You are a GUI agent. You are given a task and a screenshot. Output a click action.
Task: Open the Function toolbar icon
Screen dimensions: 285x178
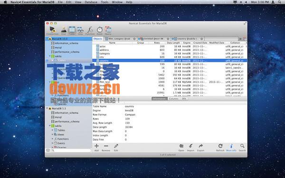pos(90,31)
